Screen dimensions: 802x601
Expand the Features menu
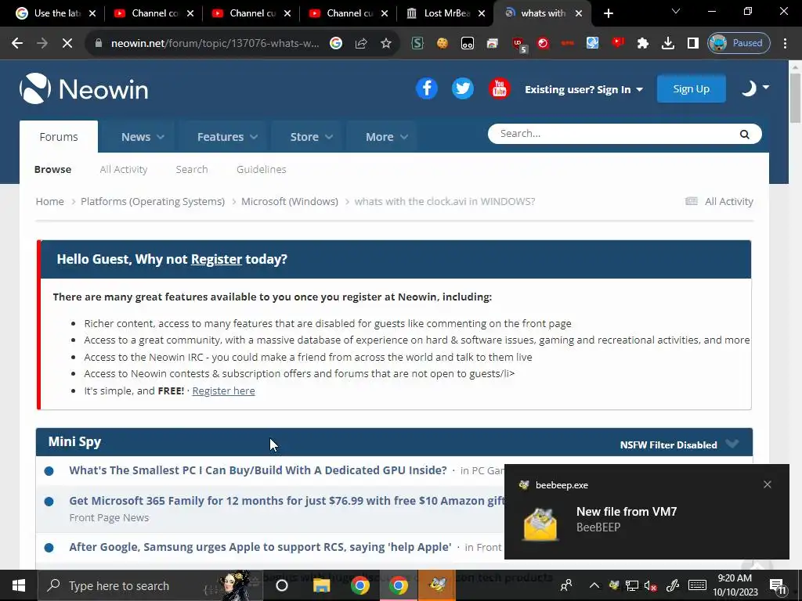click(227, 137)
